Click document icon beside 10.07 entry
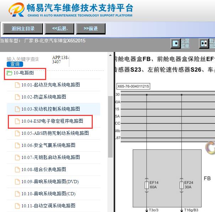 click(x=17, y=157)
